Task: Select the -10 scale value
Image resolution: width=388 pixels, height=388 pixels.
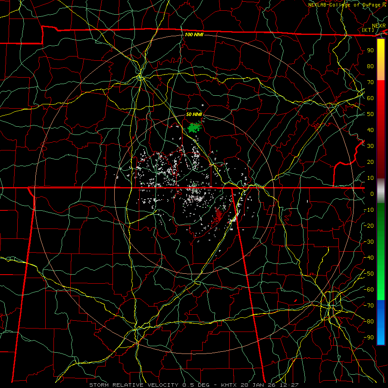Action: [x=369, y=210]
